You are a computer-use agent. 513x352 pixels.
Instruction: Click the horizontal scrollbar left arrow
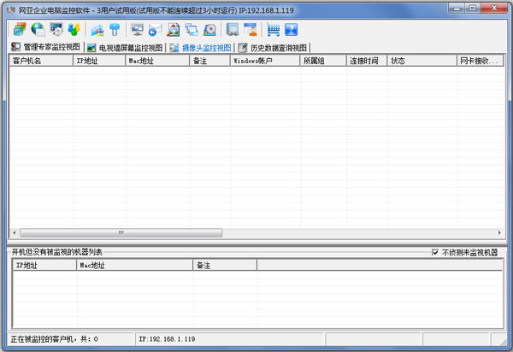[x=14, y=233]
